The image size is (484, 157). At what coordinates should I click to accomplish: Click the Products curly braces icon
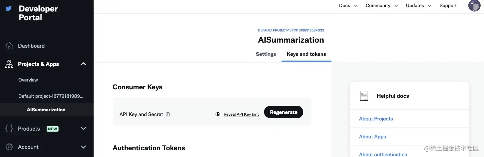point(9,129)
